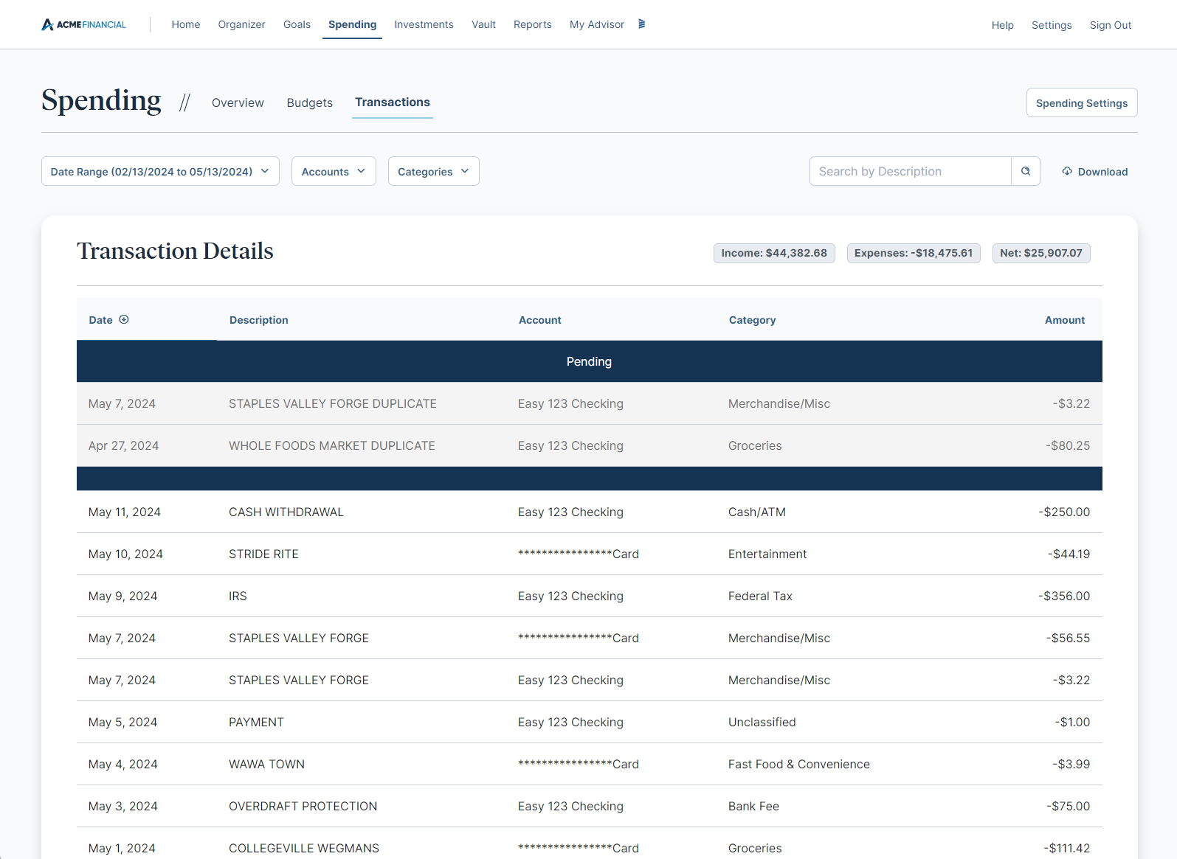Screen dimensions: 1177x859
Task: Click Fast Food & Convenience category
Action: pyautogui.click(x=798, y=764)
